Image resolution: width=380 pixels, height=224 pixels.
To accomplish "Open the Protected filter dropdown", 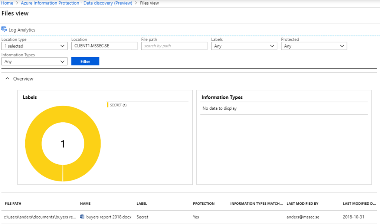I will point(314,46).
